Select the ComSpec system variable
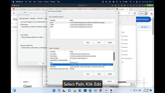The height and width of the screenshot is (93, 165). pos(81,54)
